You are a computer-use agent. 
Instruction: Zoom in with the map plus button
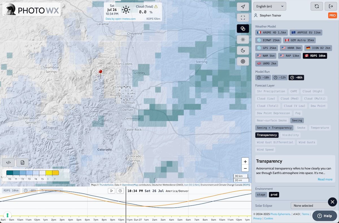pos(245,161)
